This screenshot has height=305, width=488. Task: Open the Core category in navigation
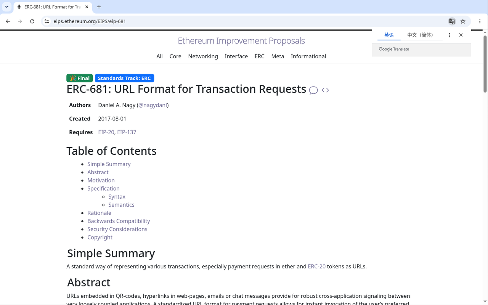click(x=175, y=56)
